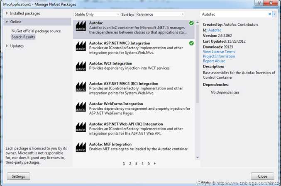This screenshot has width=281, height=186.
Task: Click the Version 2.6.3.862 text
Action: tap(217, 36)
